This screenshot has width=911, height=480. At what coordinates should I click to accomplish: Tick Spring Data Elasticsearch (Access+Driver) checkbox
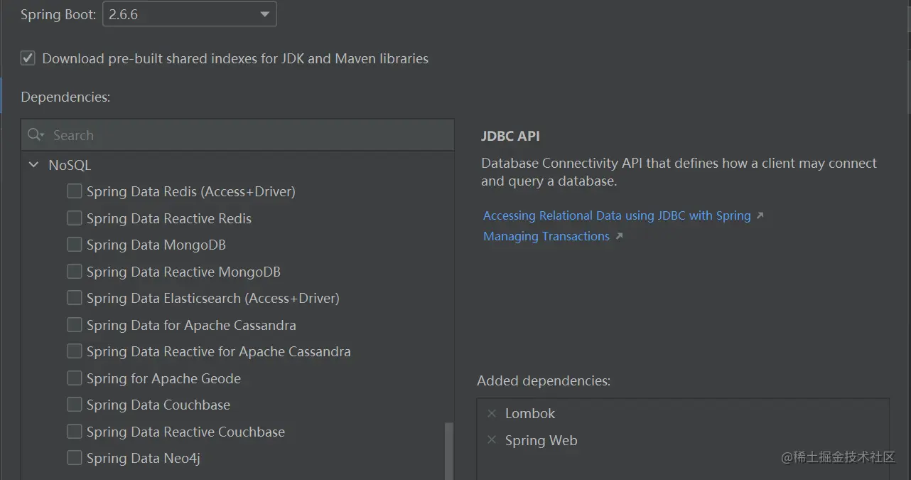pyautogui.click(x=75, y=298)
